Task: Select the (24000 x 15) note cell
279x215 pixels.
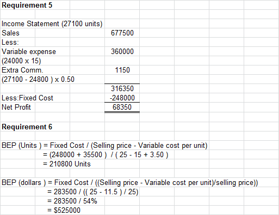Action: [x=21, y=61]
